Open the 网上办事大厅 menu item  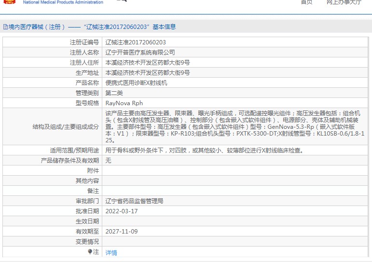(344, 2)
